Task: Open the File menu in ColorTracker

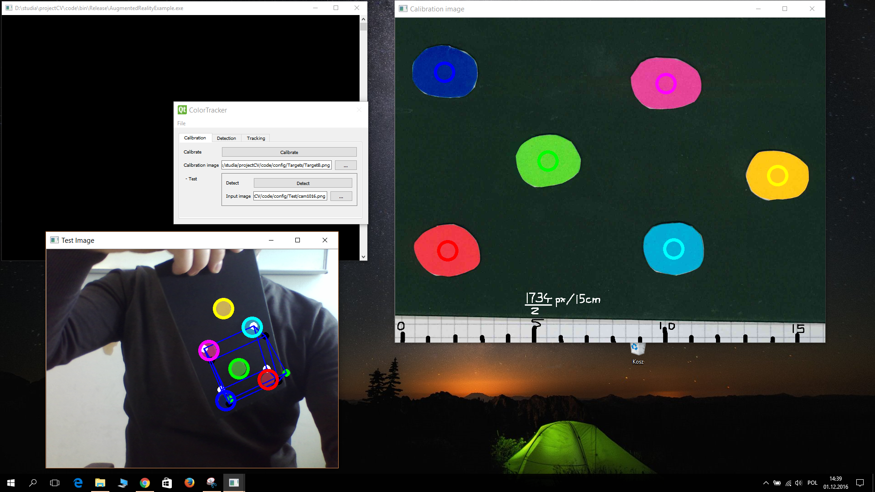Action: [x=181, y=123]
